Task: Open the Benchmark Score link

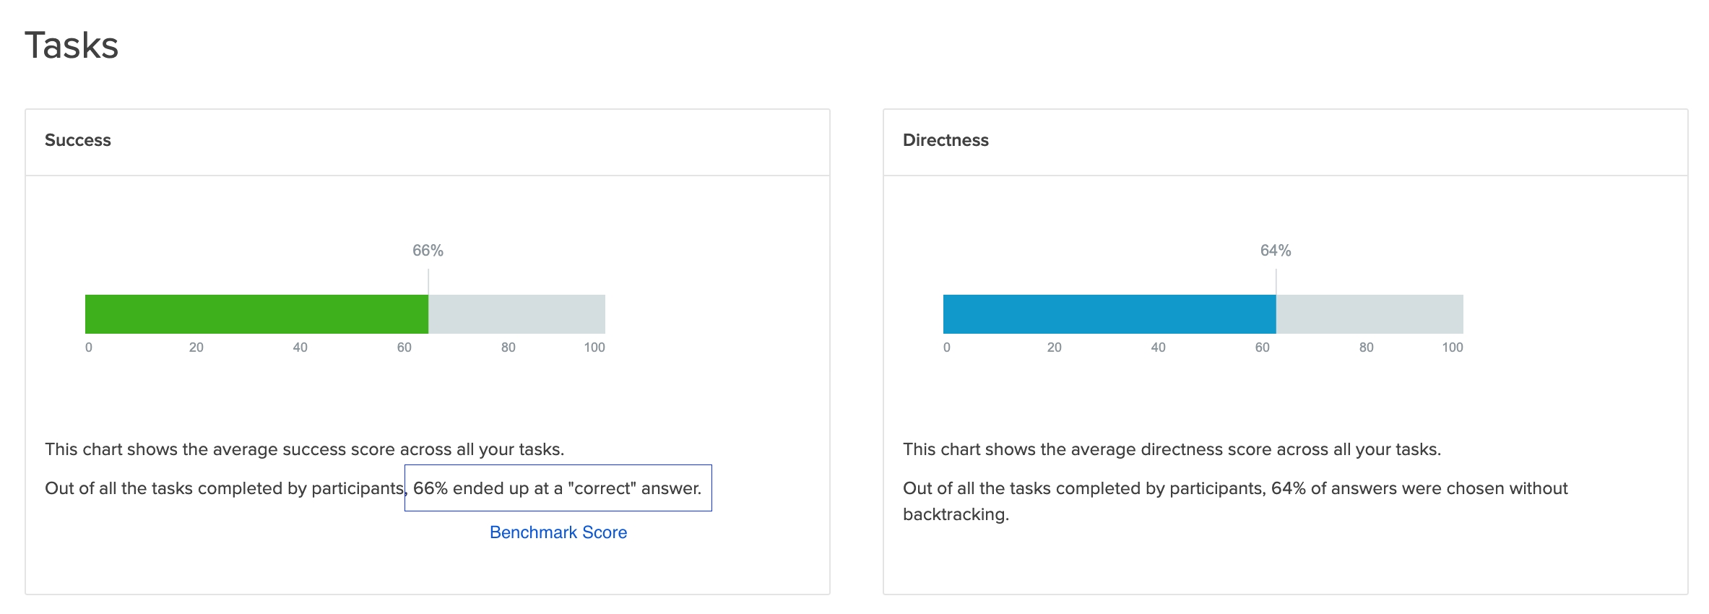Action: 558,532
